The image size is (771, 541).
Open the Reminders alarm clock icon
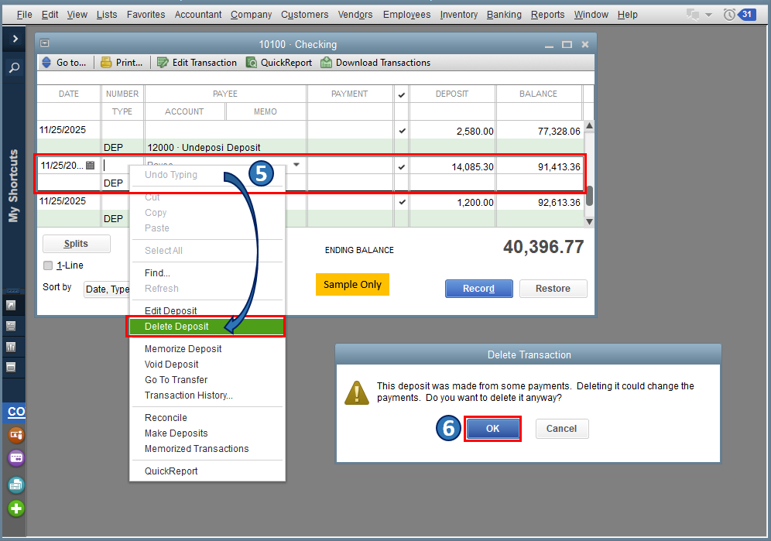[x=729, y=15]
